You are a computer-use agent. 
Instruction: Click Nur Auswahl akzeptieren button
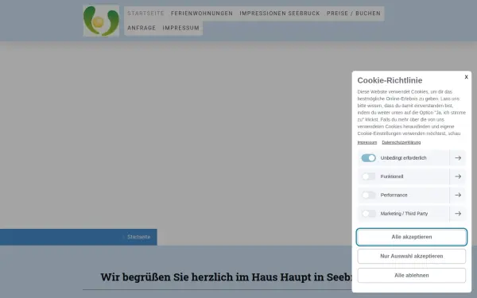pos(412,256)
